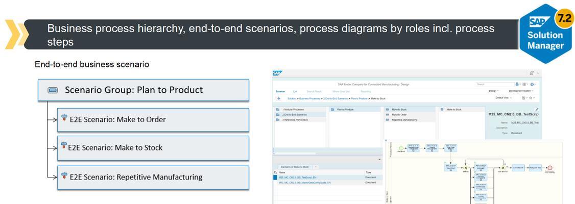
Task: Click the 2 End-to-End Scenarios breadcrumb link
Action: coord(335,98)
